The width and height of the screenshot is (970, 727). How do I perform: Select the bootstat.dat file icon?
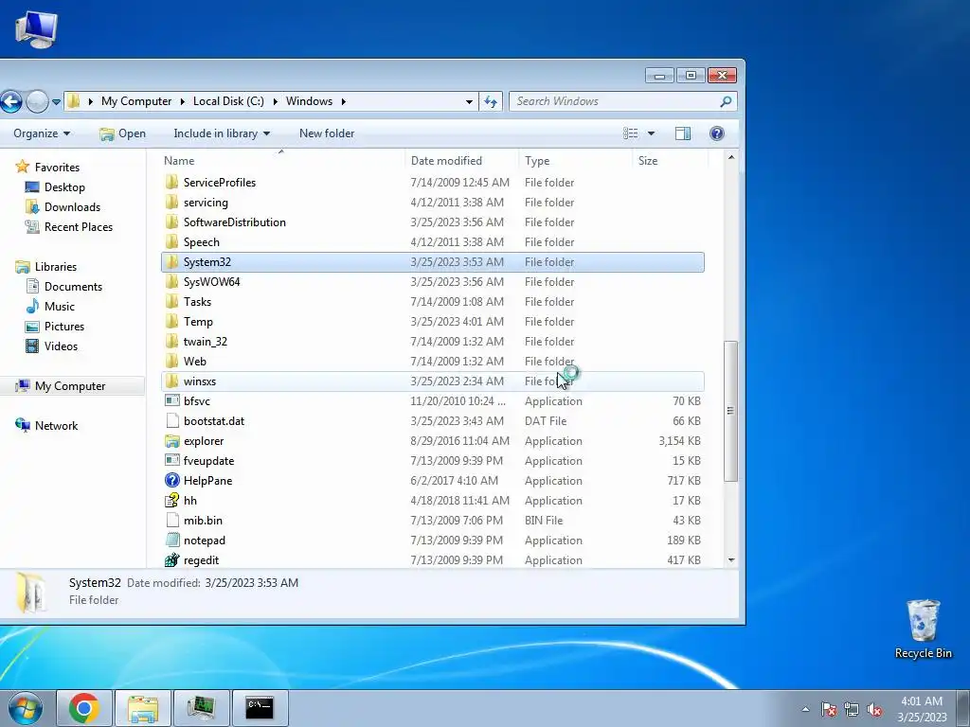tap(172, 421)
